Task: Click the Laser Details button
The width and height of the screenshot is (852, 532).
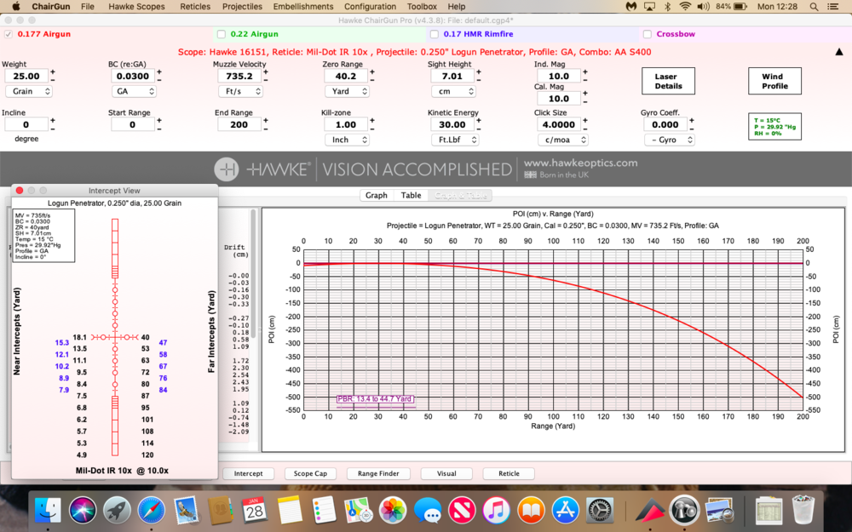Action: point(668,81)
